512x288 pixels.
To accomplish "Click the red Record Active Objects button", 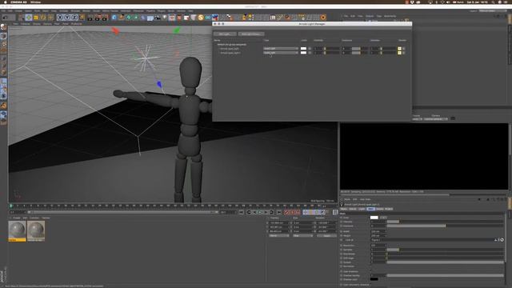I will (x=286, y=212).
